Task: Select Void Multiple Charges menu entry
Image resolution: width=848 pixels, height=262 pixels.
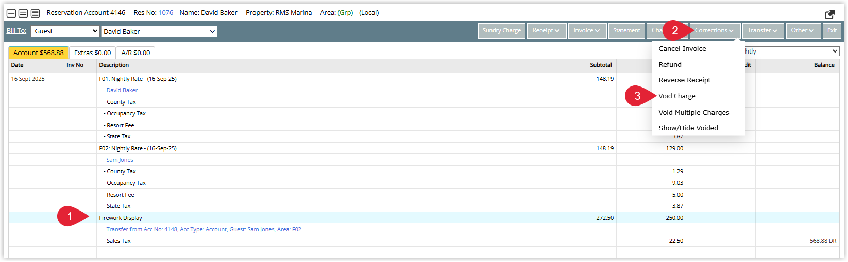Action: pyautogui.click(x=693, y=113)
